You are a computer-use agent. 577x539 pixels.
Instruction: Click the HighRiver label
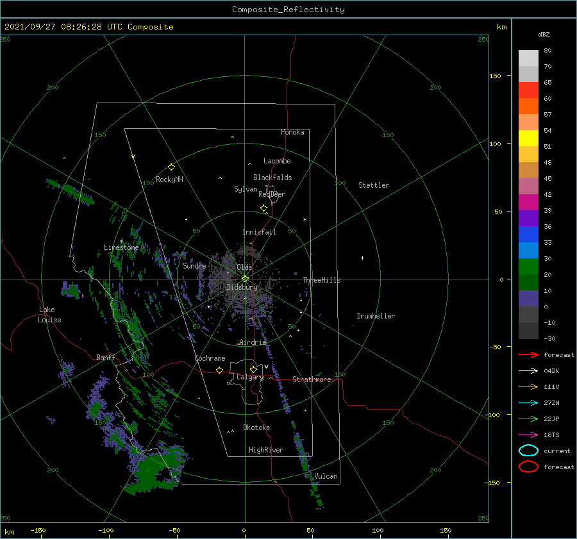265,450
